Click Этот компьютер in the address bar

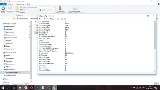pos(22,18)
